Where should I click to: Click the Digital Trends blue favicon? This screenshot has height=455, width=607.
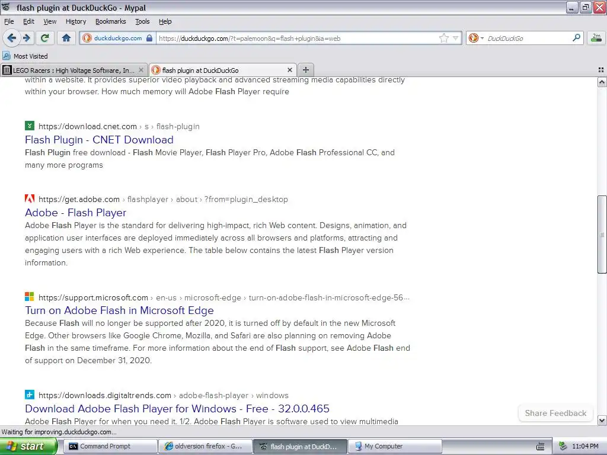click(x=30, y=395)
